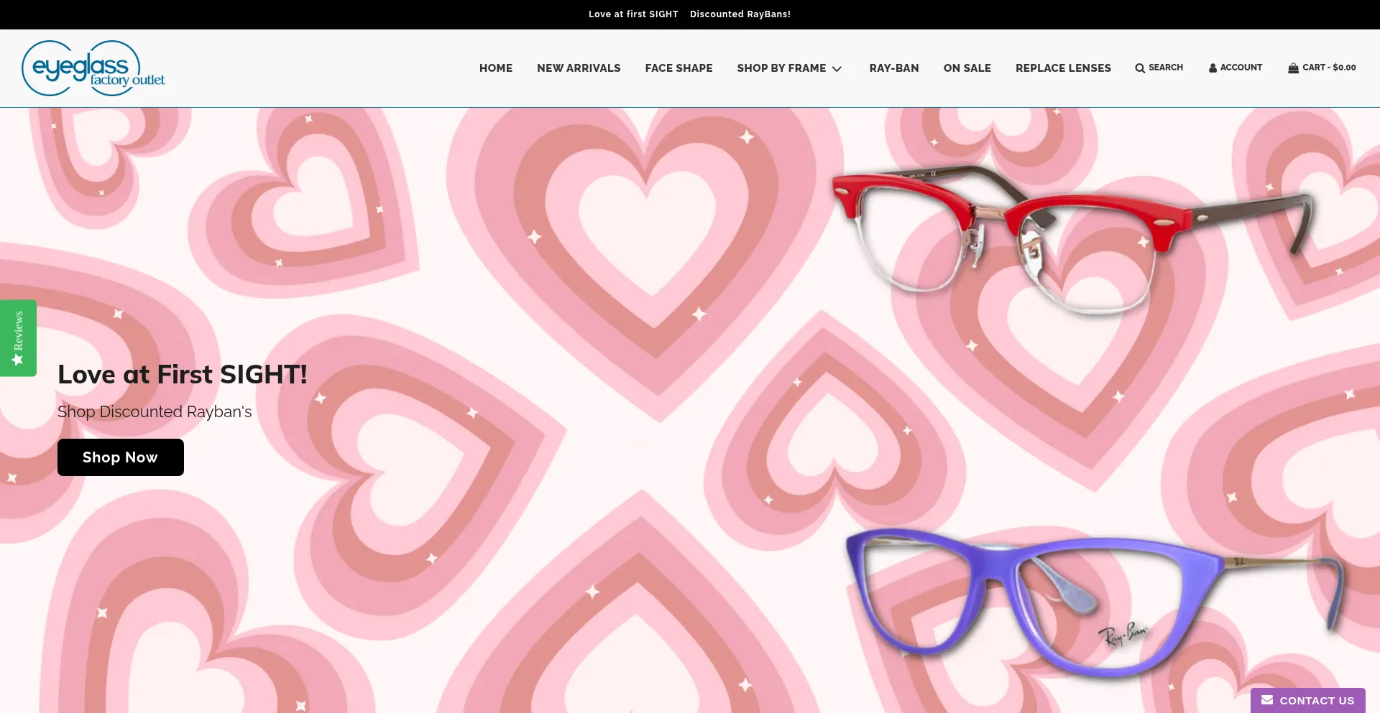
Task: Click the search magnifier icon
Action: point(1140,68)
